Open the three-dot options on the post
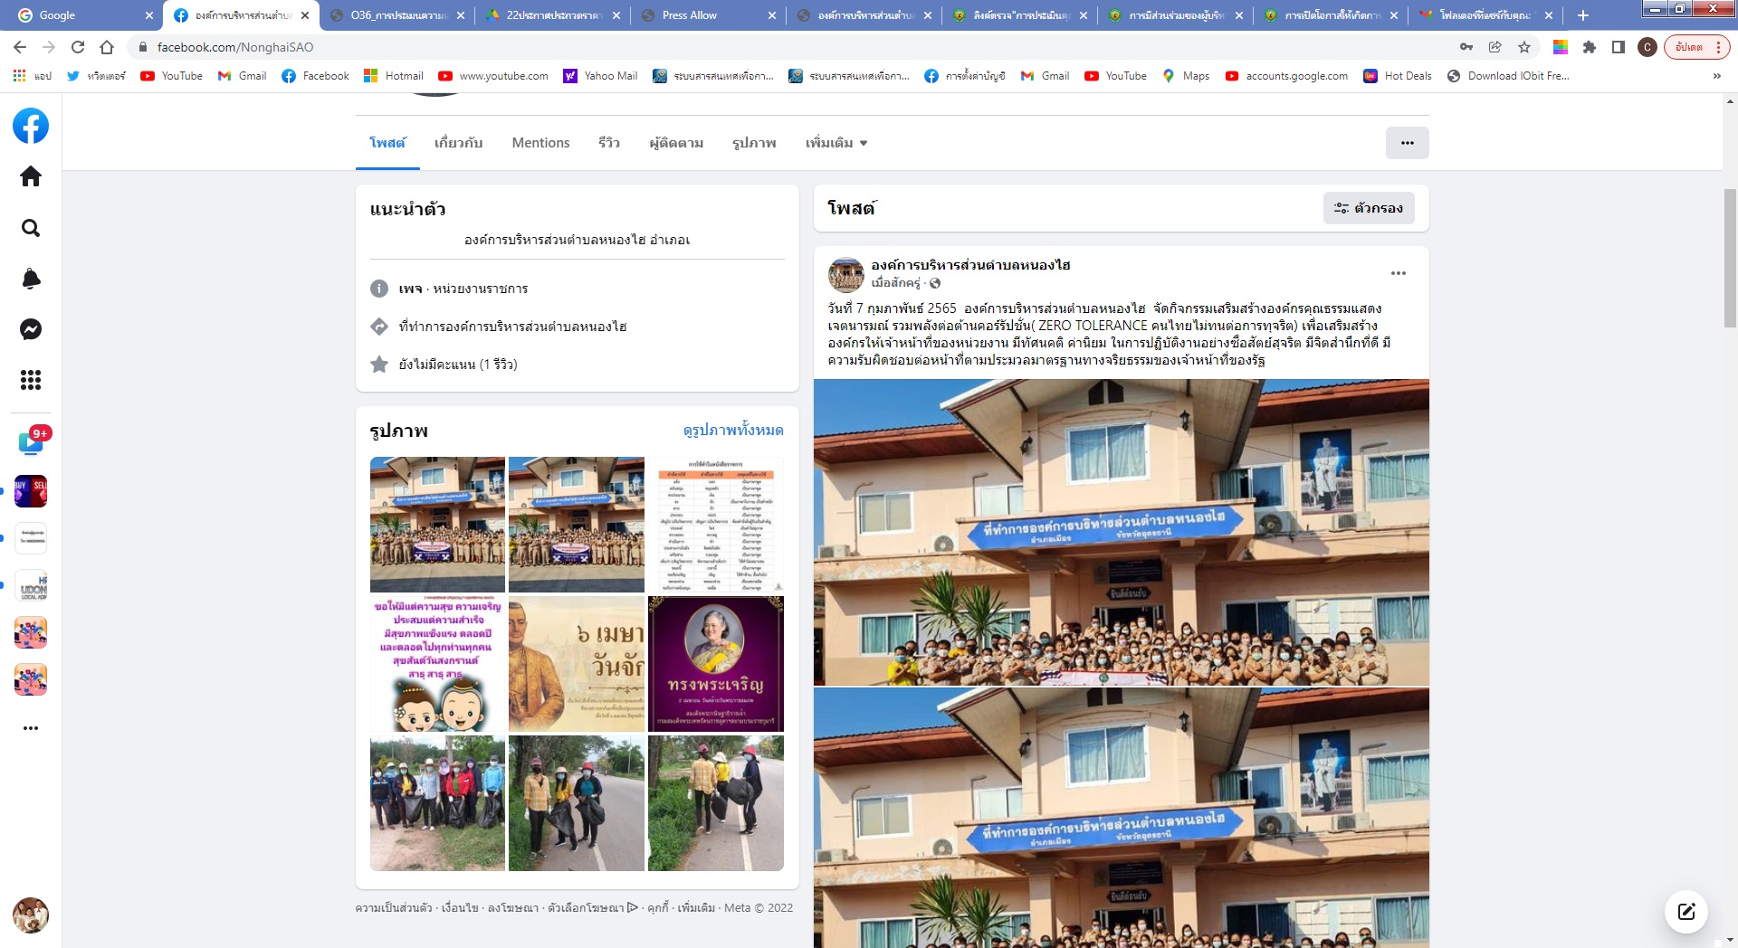The height and width of the screenshot is (948, 1738). (1398, 273)
